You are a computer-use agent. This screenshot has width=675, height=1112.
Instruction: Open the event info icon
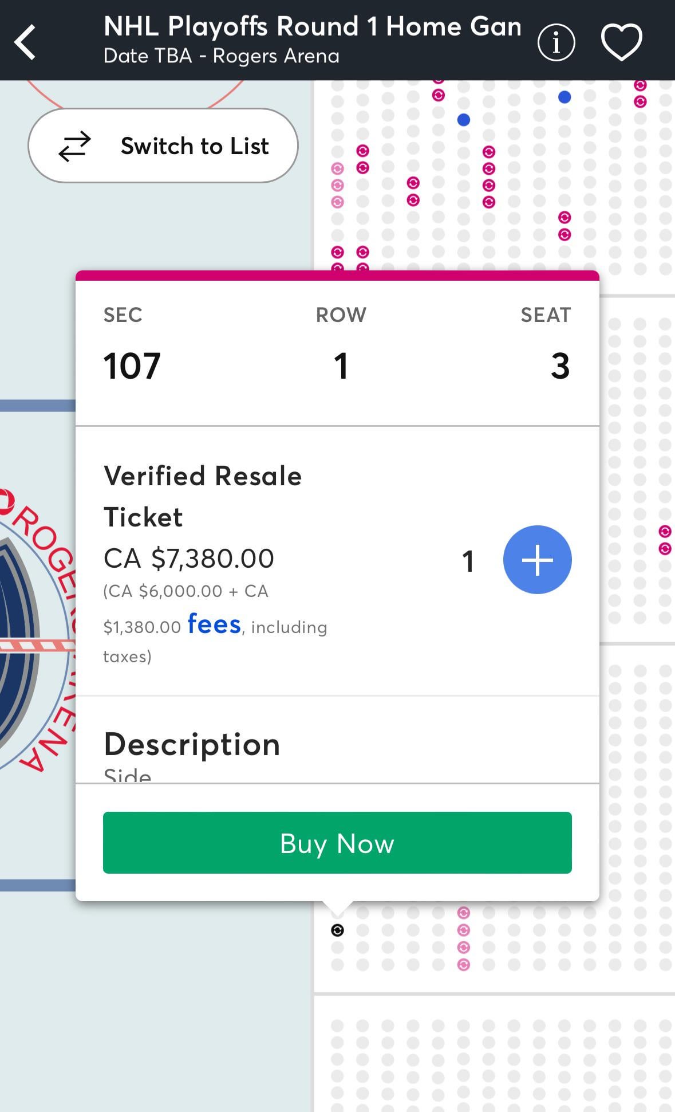(556, 42)
